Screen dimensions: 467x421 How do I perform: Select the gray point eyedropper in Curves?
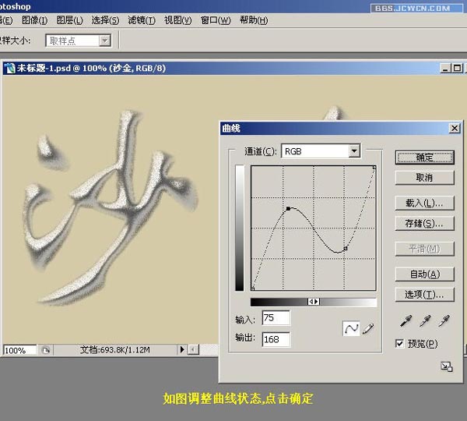coord(425,320)
